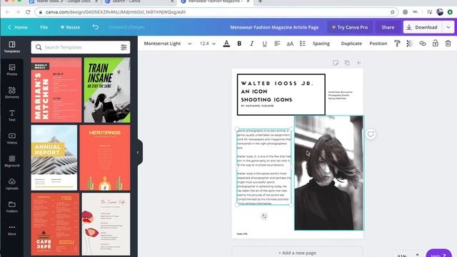Screen dimensions: 457x257
Task: Open the More sidebar options
Action: click(x=12, y=230)
